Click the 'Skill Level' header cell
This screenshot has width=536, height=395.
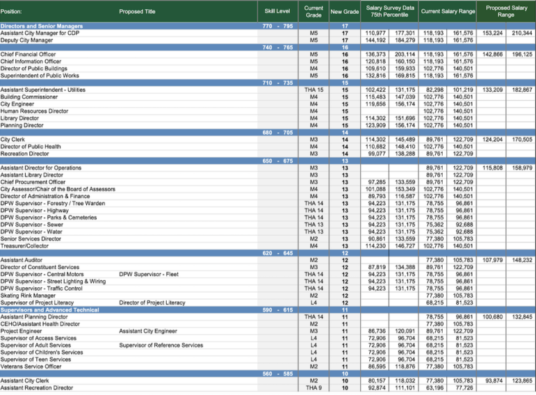click(277, 11)
